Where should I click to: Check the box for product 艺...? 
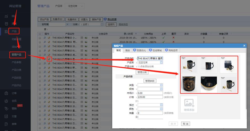point(40,64)
